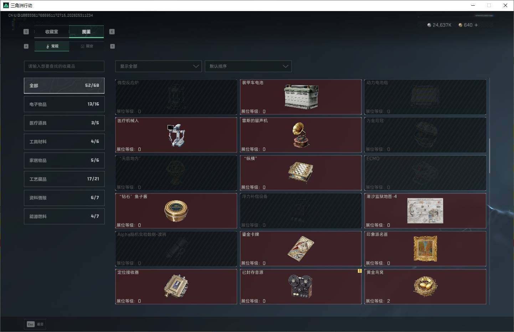Click the locked ECMO card
This screenshot has width=514, height=332.
tap(425, 173)
